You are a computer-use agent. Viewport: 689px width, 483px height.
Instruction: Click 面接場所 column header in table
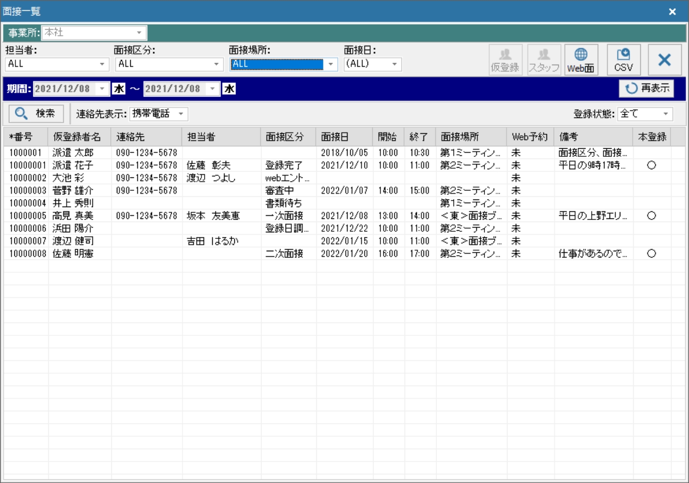pyautogui.click(x=471, y=137)
